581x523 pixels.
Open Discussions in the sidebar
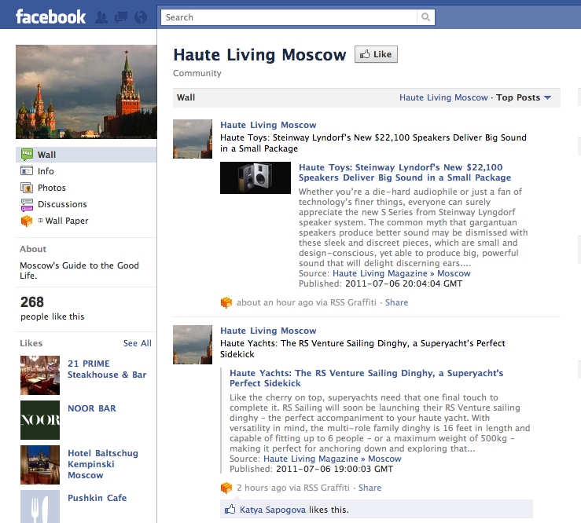pos(62,204)
